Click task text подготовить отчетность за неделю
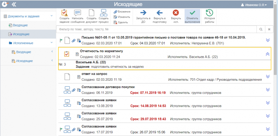Viewport: 278px width, 136px height. (118, 67)
